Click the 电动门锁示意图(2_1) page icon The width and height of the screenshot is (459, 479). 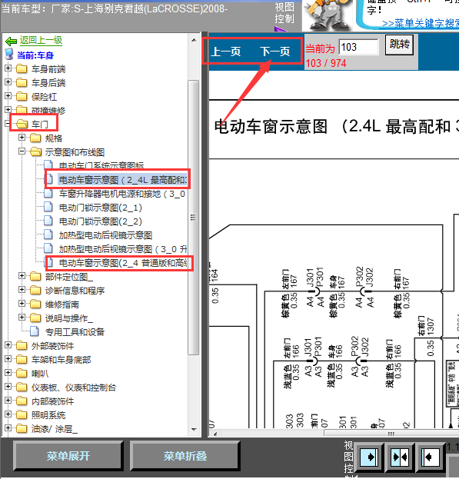click(48, 207)
